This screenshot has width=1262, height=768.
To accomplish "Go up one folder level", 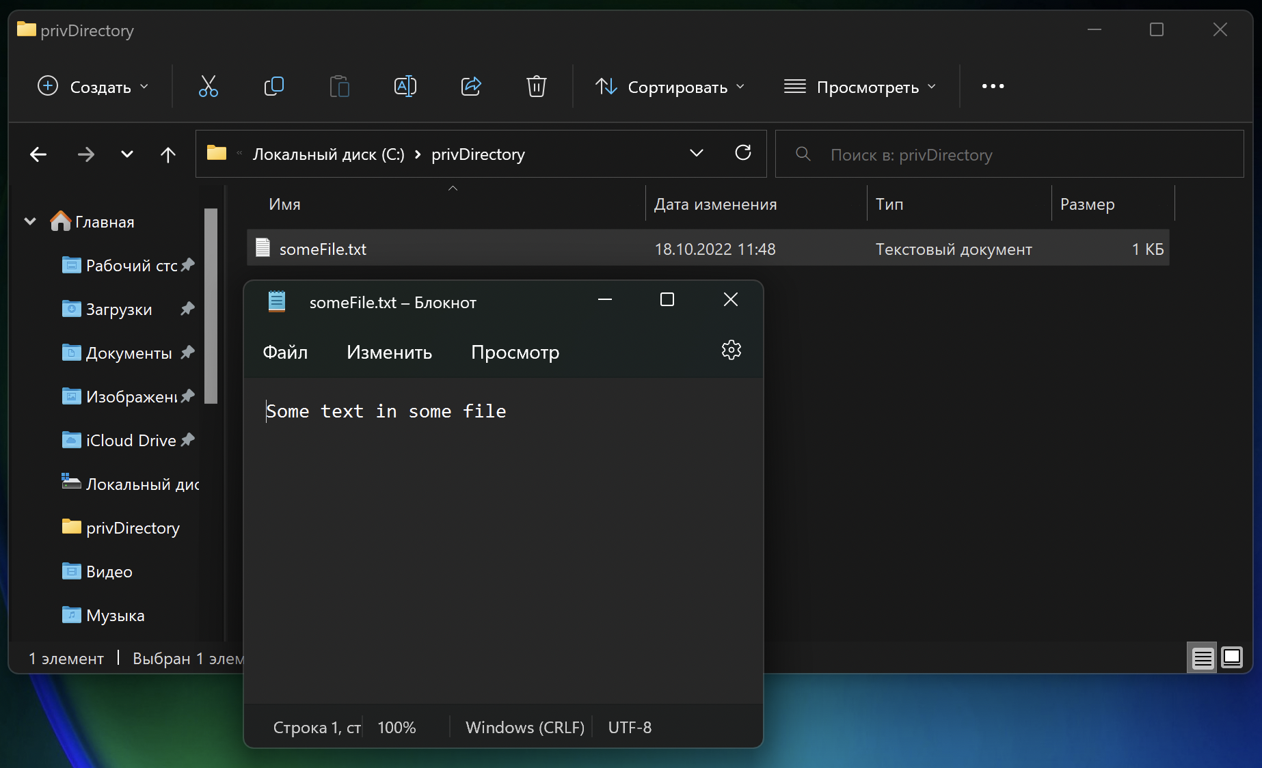I will [x=168, y=155].
